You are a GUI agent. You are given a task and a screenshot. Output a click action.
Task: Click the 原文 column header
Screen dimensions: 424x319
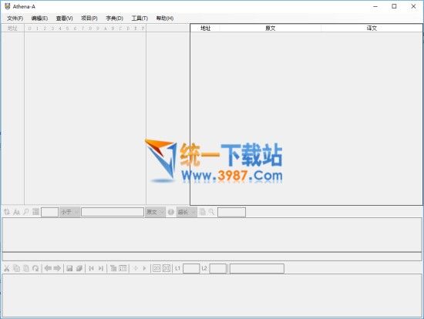point(270,28)
